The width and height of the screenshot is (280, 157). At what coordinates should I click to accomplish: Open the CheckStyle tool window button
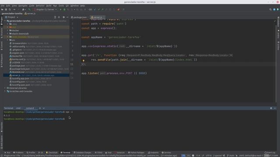[x=52, y=153]
